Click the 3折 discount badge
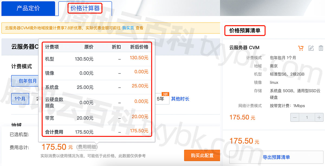325x166 pixels. [165, 94]
